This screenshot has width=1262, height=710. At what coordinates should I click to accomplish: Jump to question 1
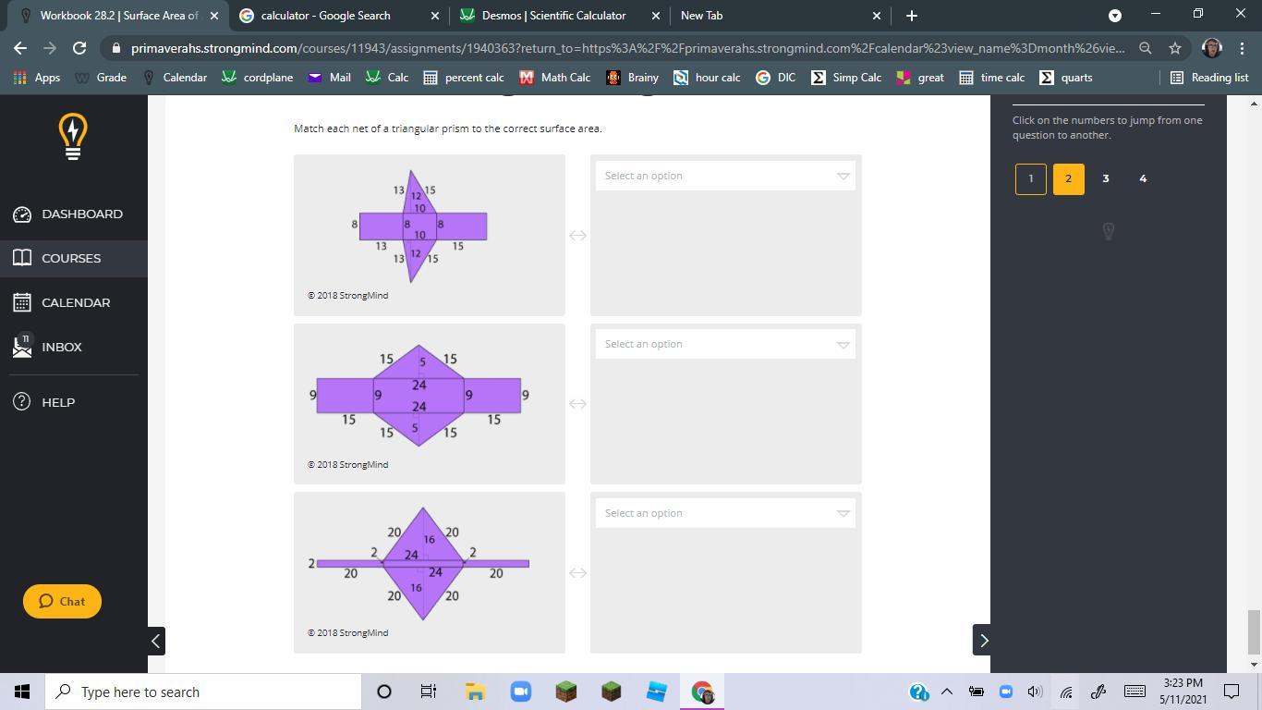1031,178
